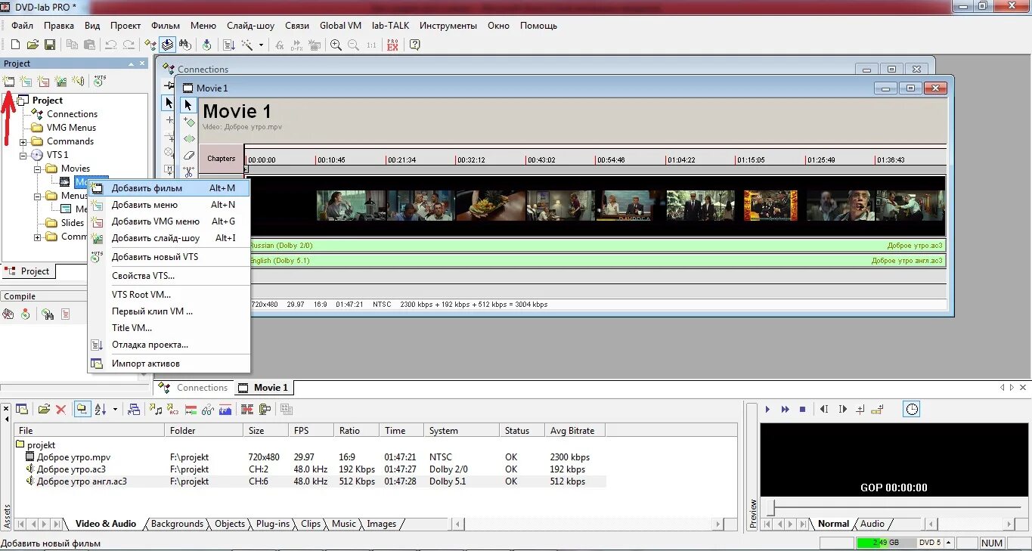Step to previous frame in Preview panel
This screenshot has width=1032, height=551.
click(x=824, y=409)
